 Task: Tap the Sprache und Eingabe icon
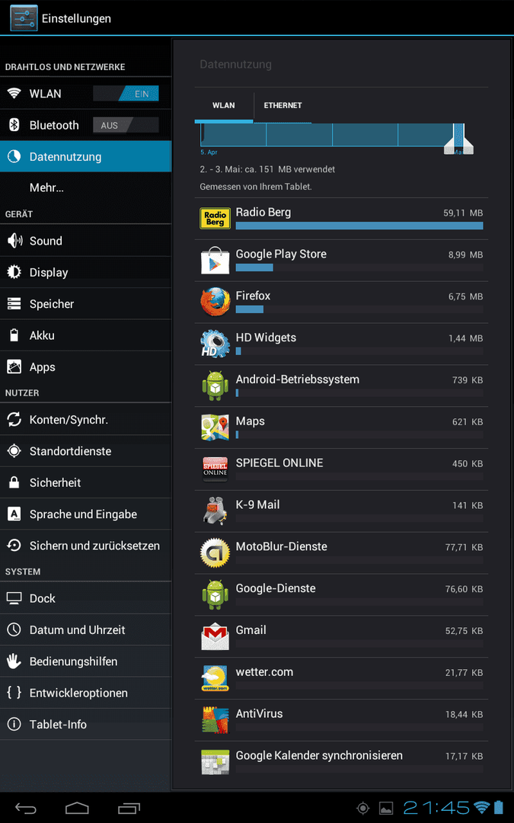pyautogui.click(x=14, y=514)
